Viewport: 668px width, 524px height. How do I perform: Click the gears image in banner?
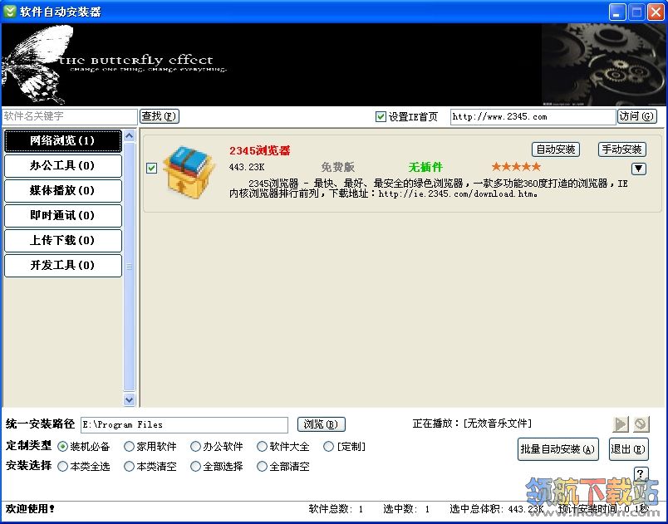point(604,65)
